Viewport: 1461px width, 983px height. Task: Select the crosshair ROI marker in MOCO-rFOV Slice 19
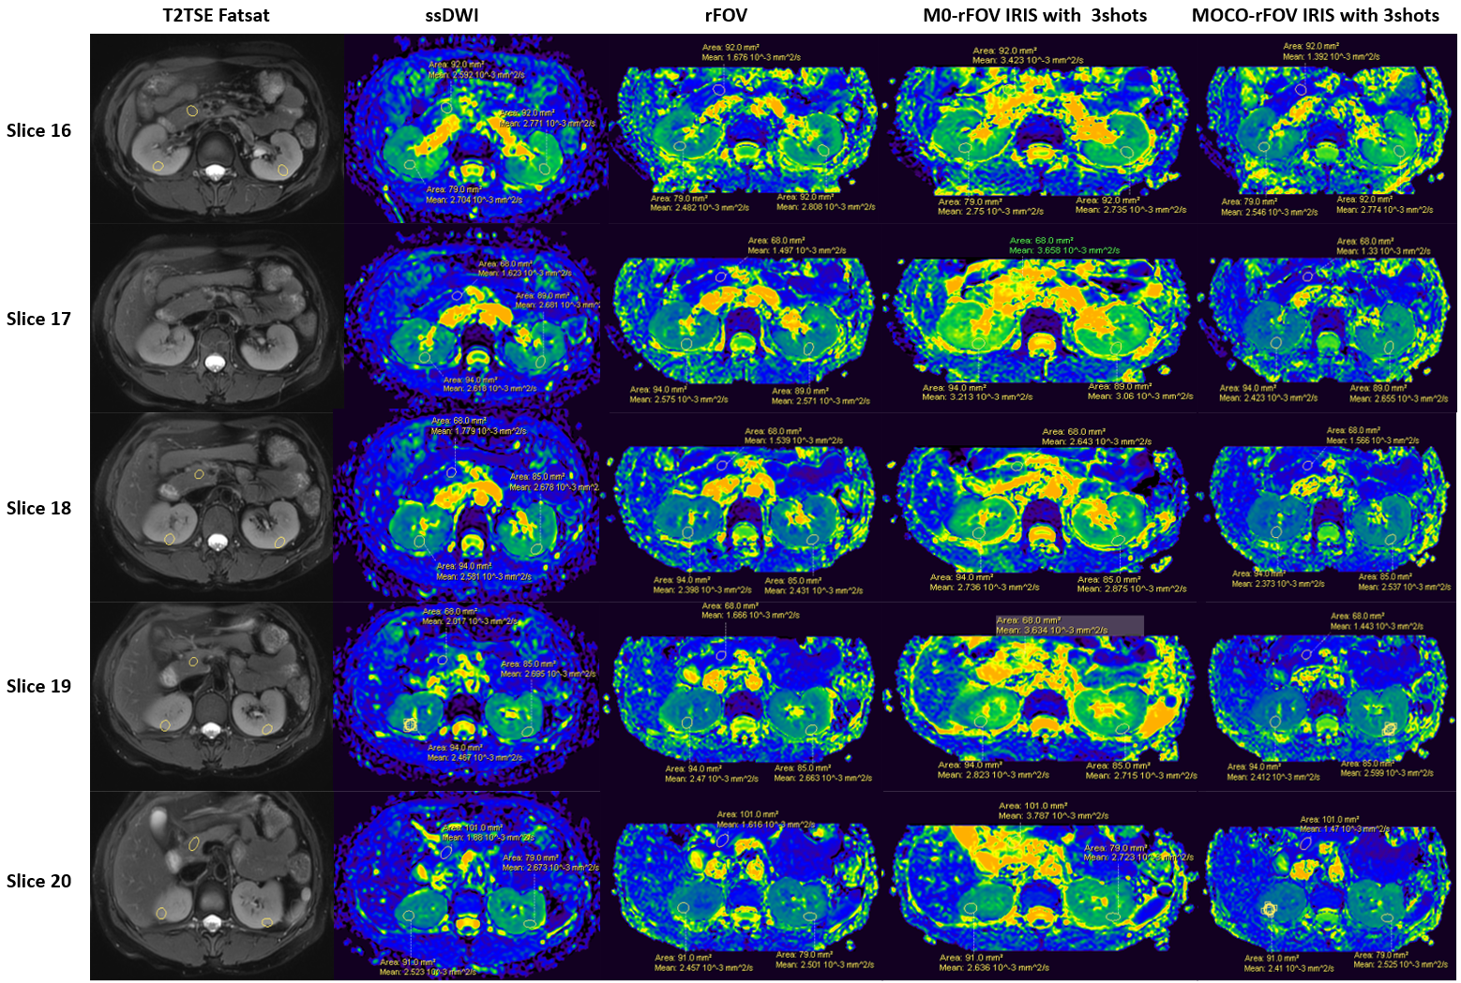(1389, 727)
